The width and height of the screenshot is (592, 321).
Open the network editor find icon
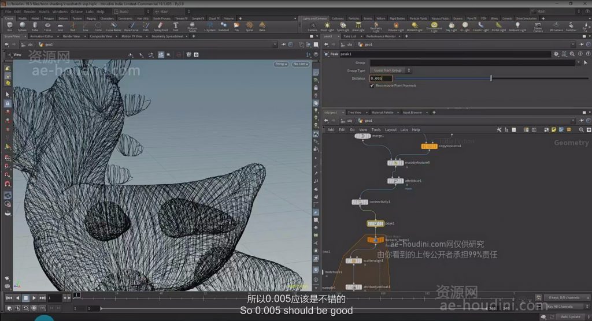tap(581, 130)
